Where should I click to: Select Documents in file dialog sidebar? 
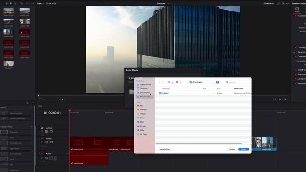(x=144, y=93)
